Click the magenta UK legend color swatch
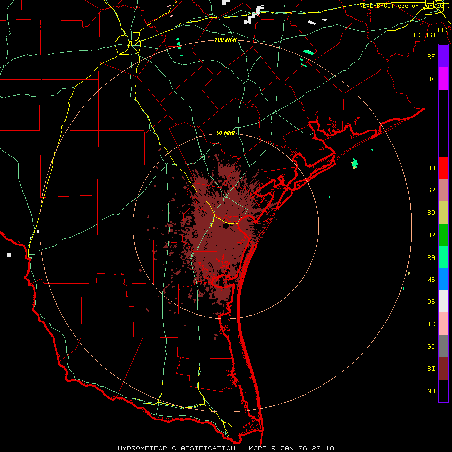 point(443,79)
